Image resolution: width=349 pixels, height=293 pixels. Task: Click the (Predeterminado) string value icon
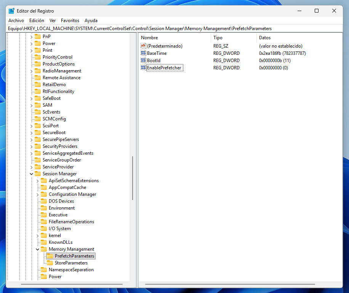[x=143, y=46]
